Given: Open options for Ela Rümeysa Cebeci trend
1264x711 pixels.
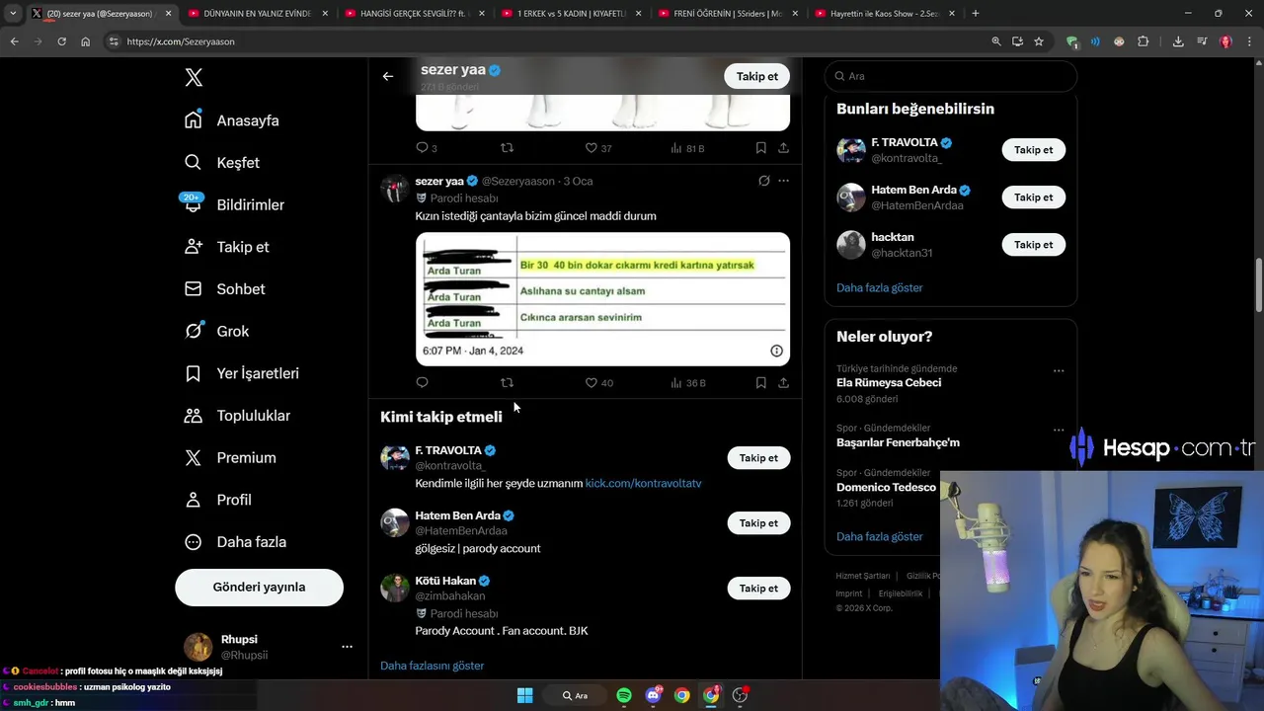Looking at the screenshot, I should click(1058, 371).
